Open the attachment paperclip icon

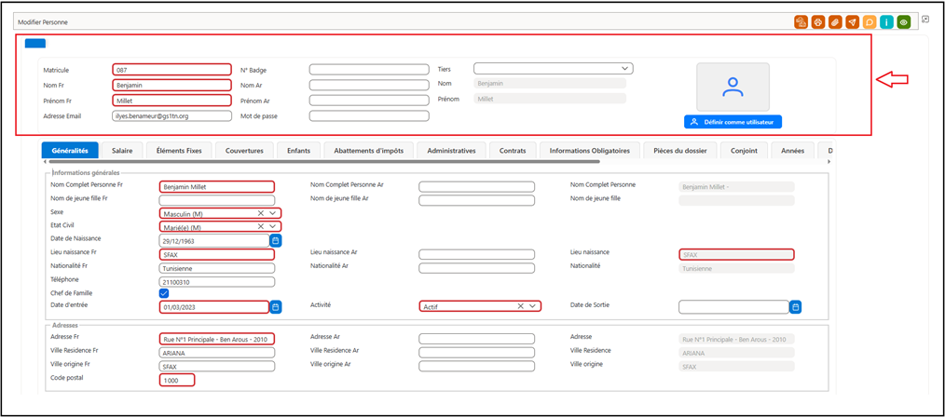coord(835,22)
